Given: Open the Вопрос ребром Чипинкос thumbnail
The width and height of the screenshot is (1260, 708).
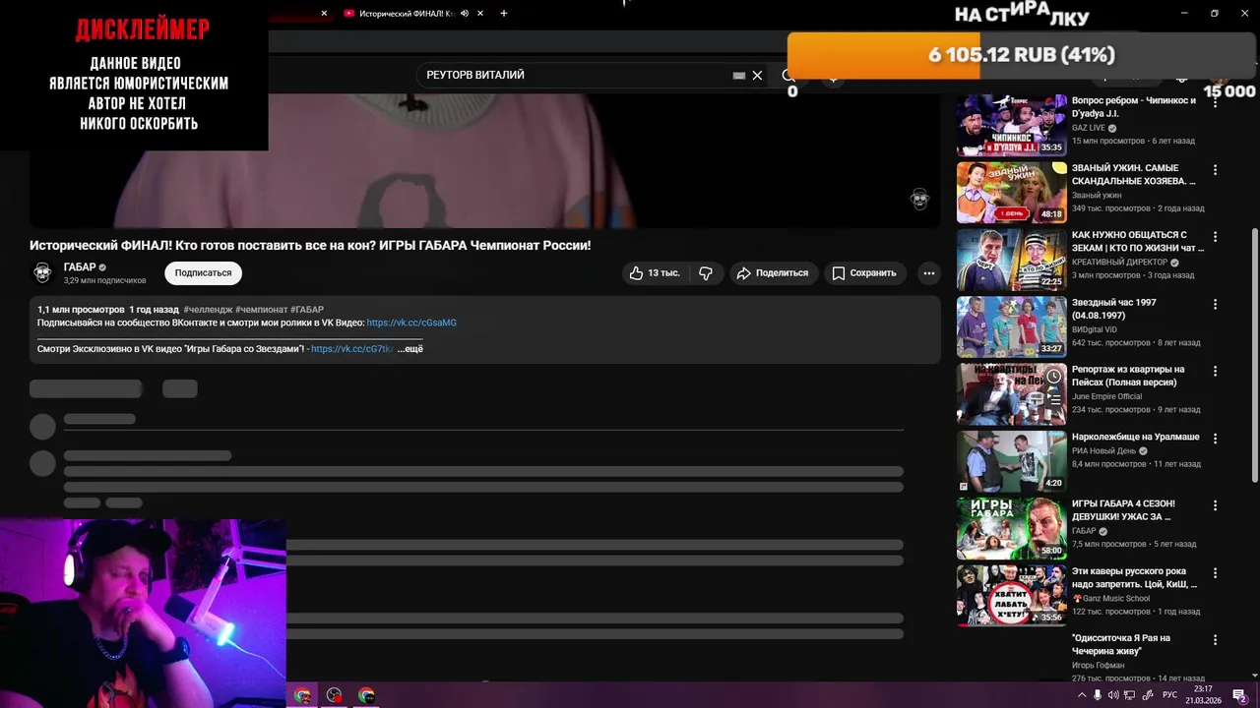Looking at the screenshot, I should [x=1012, y=125].
